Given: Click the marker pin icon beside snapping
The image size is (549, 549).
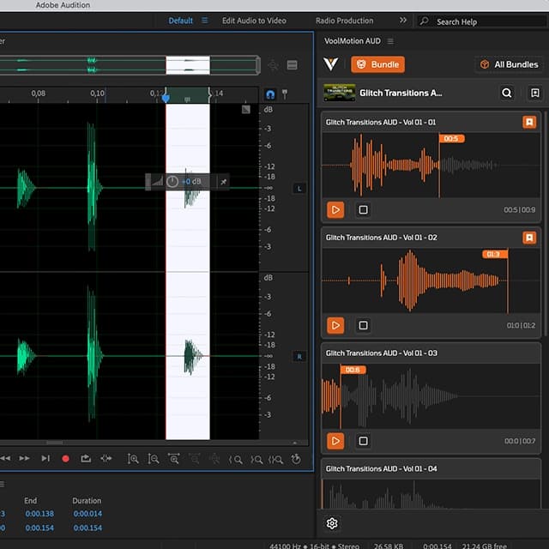Looking at the screenshot, I should point(285,94).
